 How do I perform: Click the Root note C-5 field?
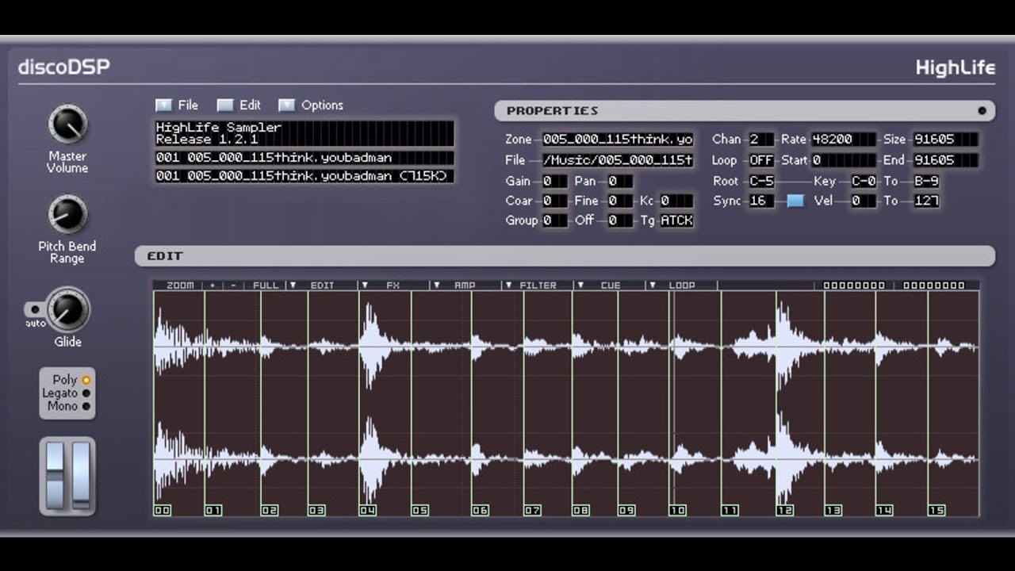pyautogui.click(x=761, y=182)
